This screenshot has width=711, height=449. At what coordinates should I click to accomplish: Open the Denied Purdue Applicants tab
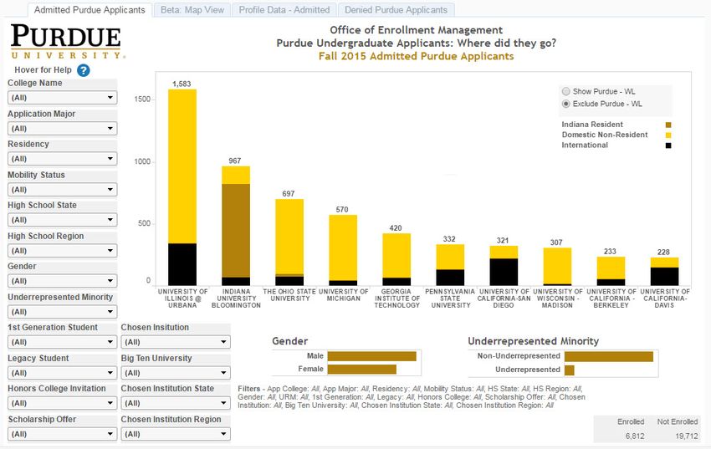click(x=396, y=10)
